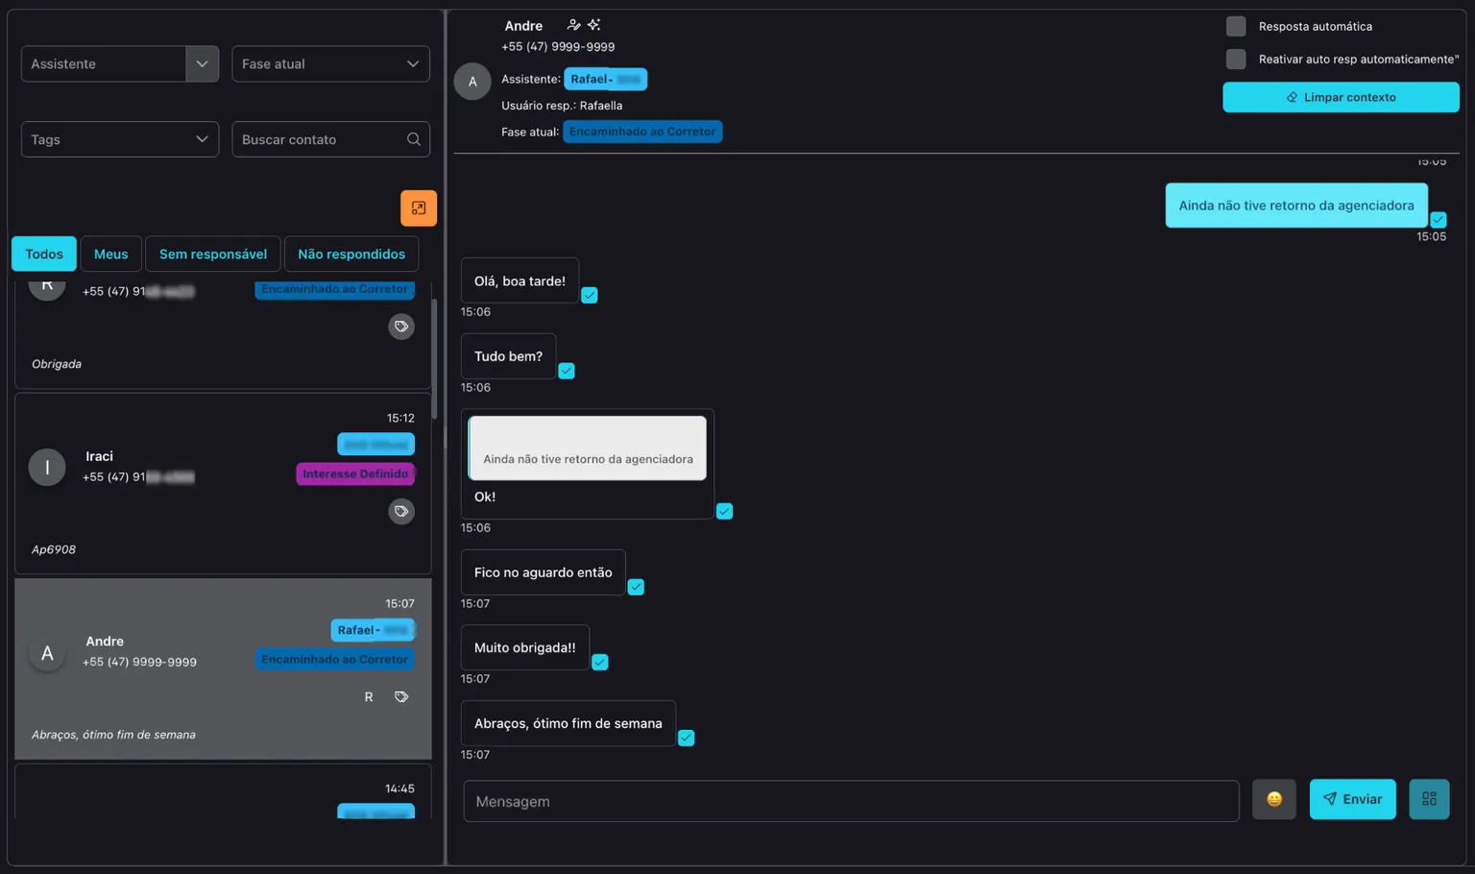The image size is (1475, 874).
Task: Click the tag icon on the Obrigada card
Action: [401, 327]
